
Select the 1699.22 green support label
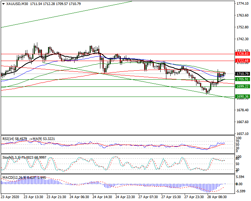(243, 87)
